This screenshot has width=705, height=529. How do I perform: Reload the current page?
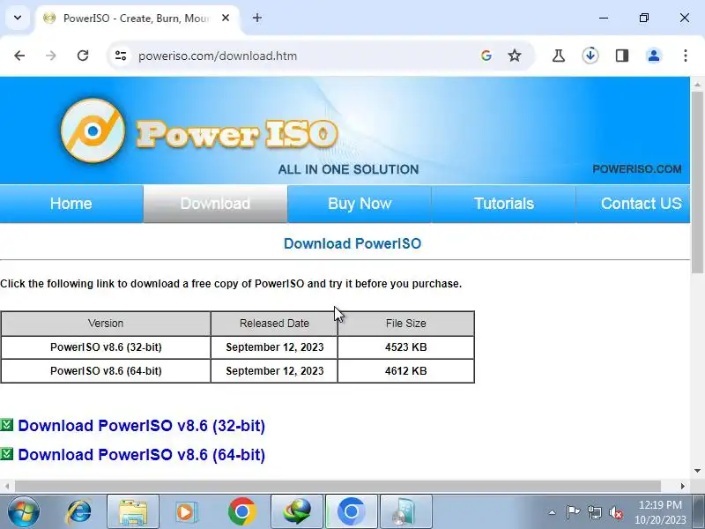pyautogui.click(x=83, y=56)
